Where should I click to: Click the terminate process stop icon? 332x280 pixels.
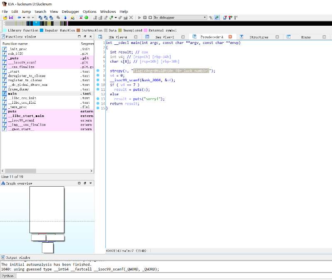tap(150, 18)
